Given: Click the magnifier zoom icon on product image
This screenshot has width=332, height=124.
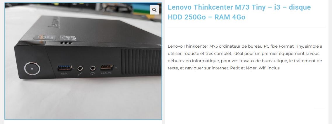Looking at the screenshot, I should click(154, 10).
